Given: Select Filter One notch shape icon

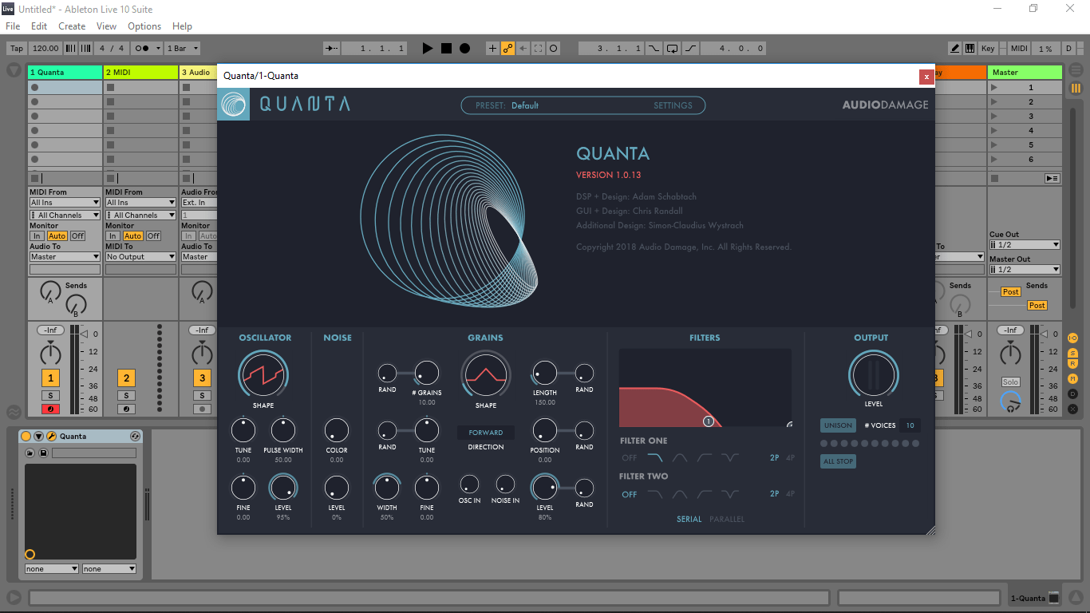Looking at the screenshot, I should 730,458.
